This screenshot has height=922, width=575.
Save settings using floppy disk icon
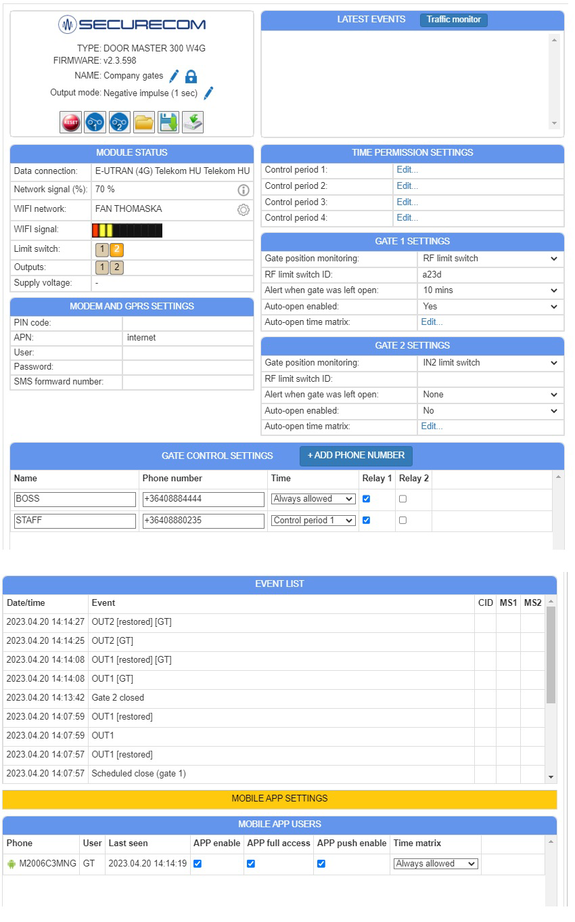pyautogui.click(x=168, y=122)
